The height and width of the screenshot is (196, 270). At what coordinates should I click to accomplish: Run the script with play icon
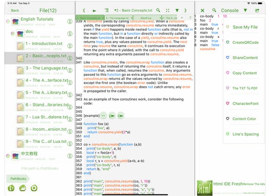tap(94, 11)
